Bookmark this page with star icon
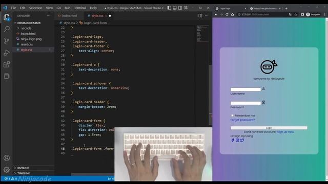The height and width of the screenshot is (184, 328). coord(296,15)
